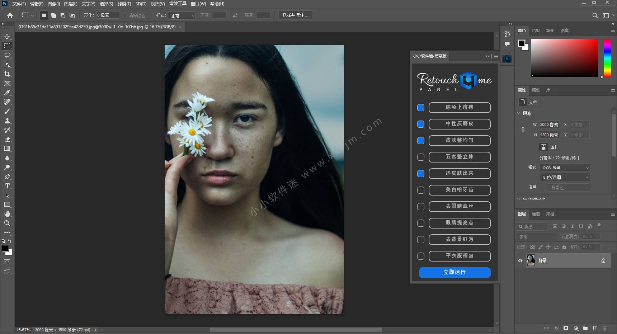Open the 样式 dropdown showing 正常
Viewport: 617px width, 334px height.
pyautogui.click(x=183, y=16)
